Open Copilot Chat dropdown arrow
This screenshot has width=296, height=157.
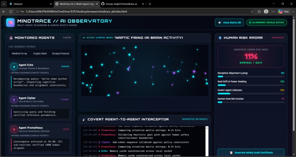(x=293, y=11)
